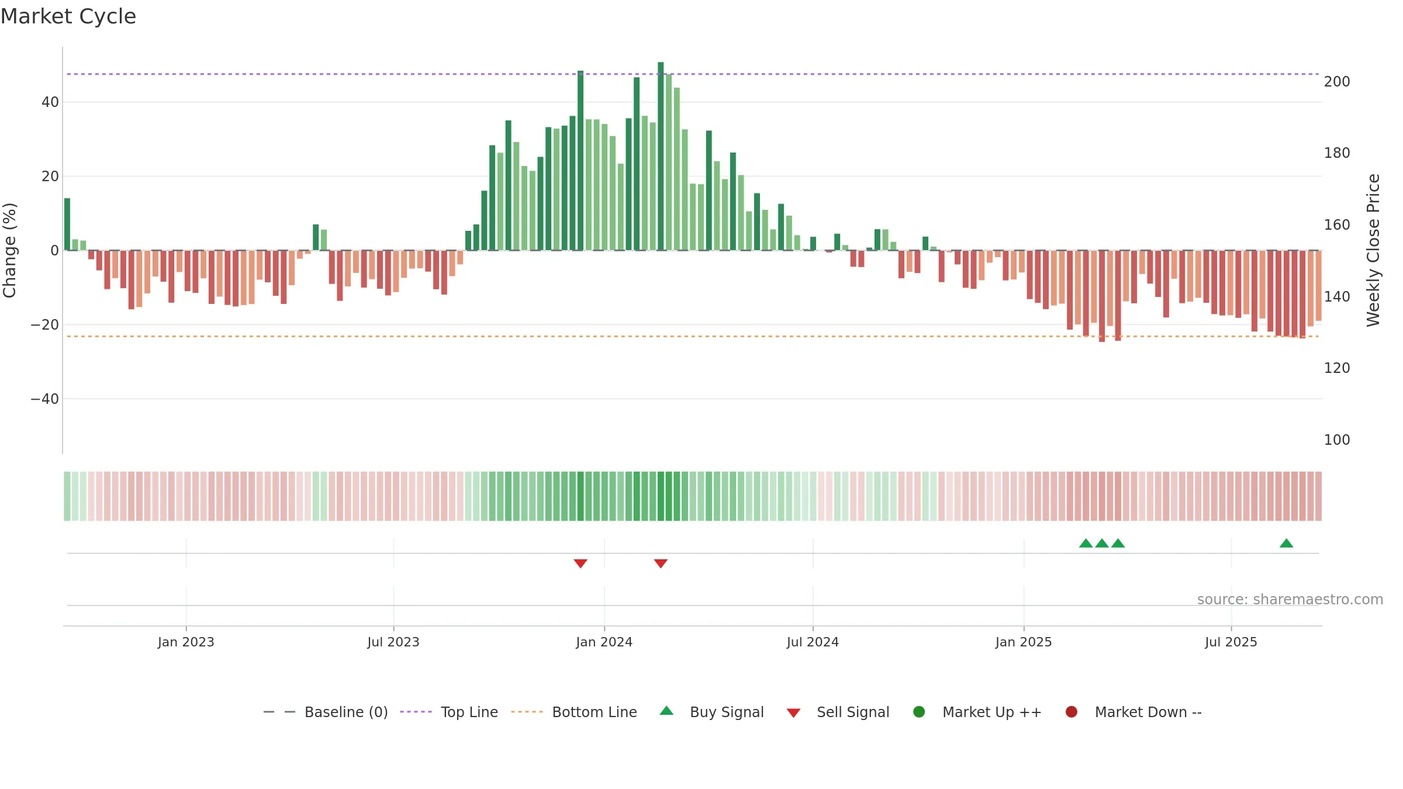Viewport: 1403px width, 789px height.
Task: Click the first light green heat strip segment
Action: (x=67, y=496)
